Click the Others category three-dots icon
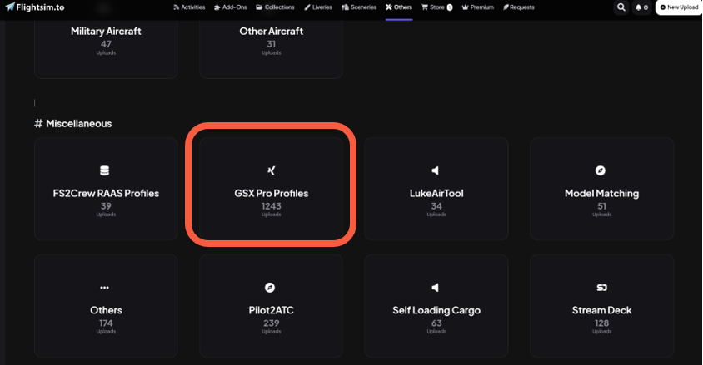Screen dimensions: 703x365 pyautogui.click(x=104, y=288)
